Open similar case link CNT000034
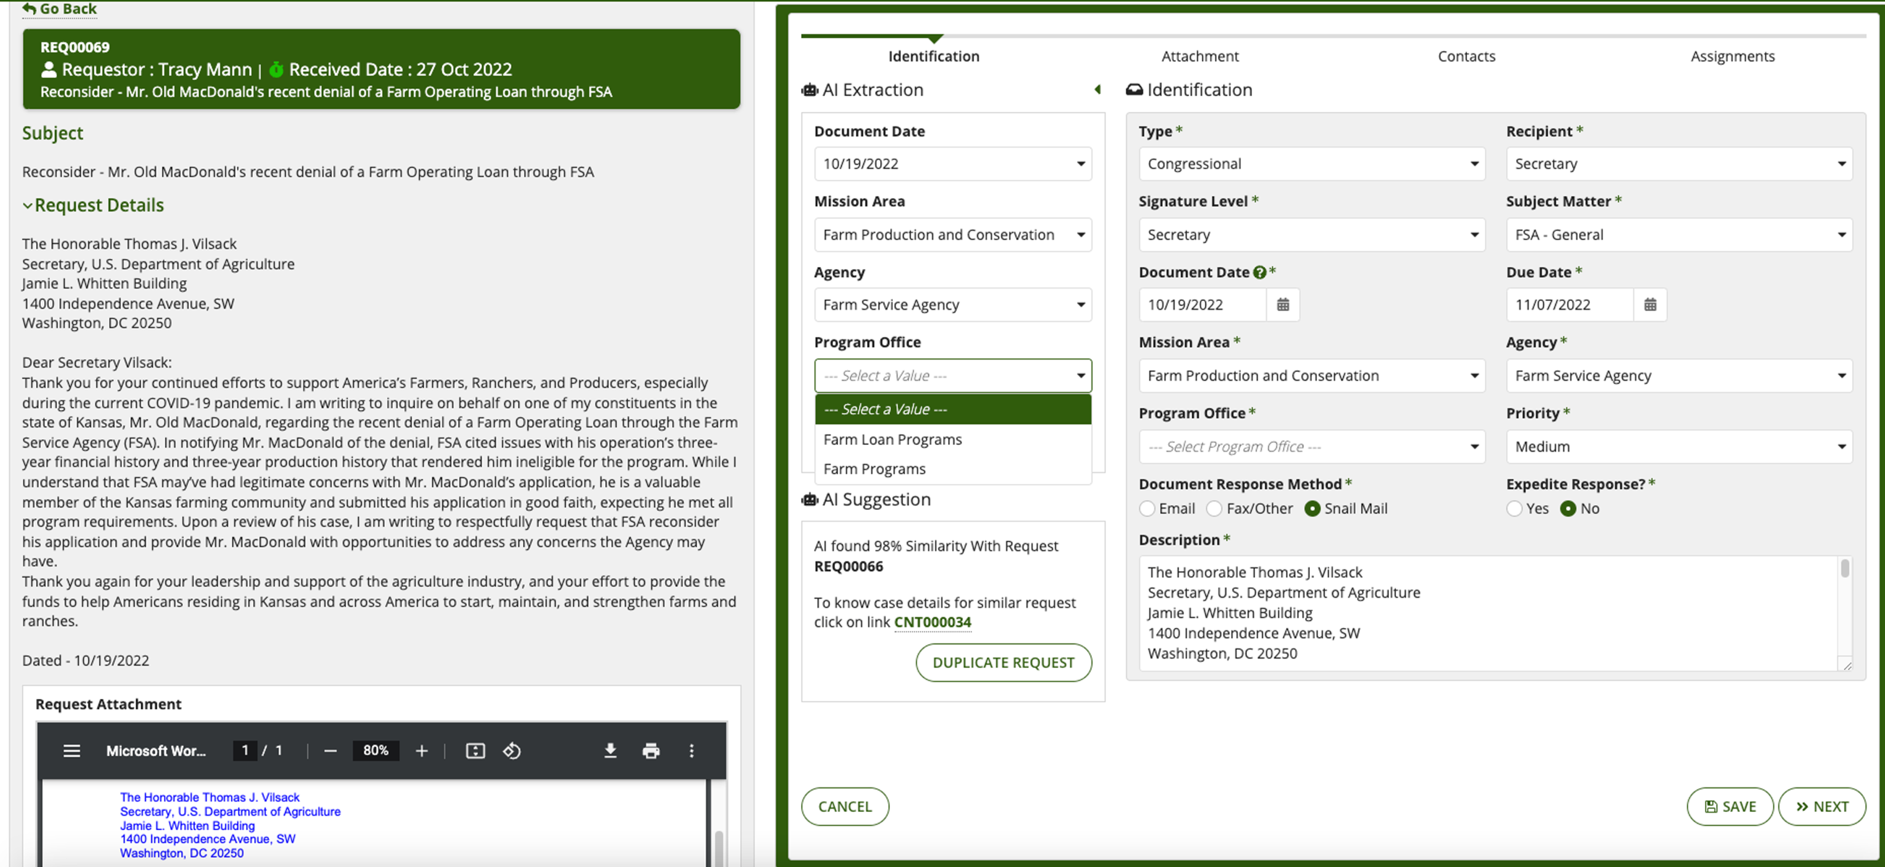This screenshot has width=1885, height=867. click(x=932, y=623)
